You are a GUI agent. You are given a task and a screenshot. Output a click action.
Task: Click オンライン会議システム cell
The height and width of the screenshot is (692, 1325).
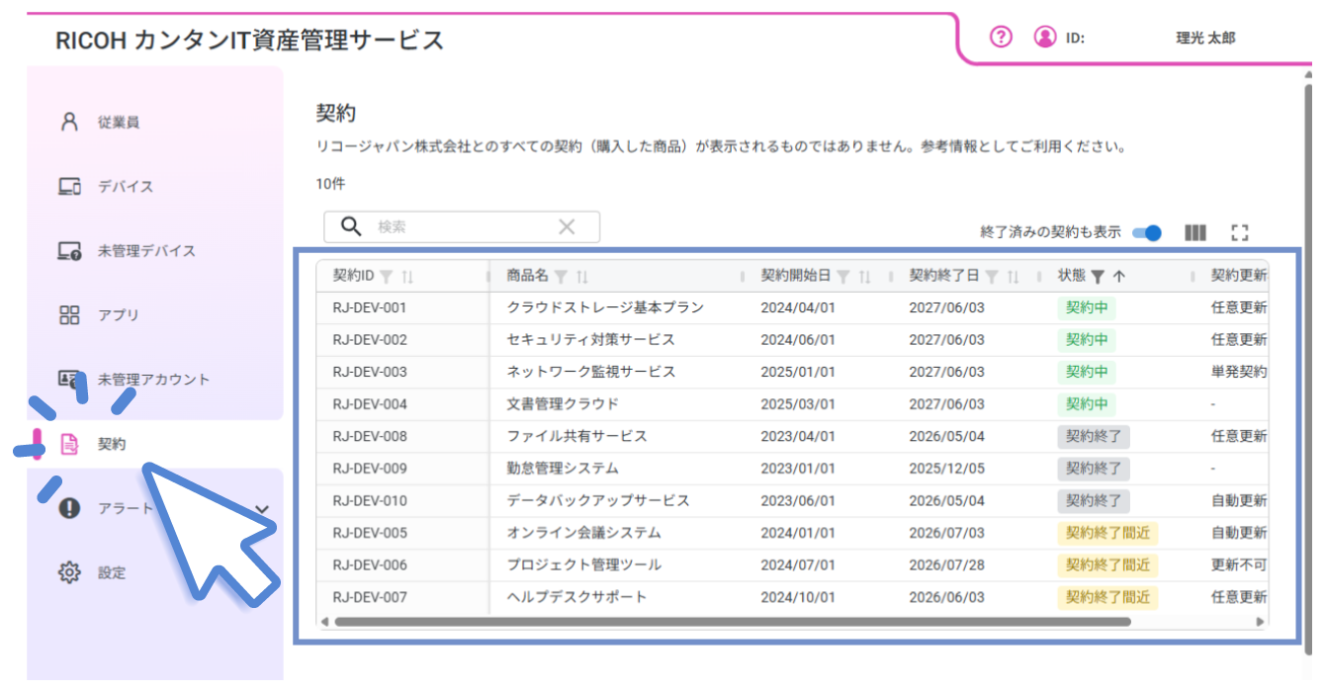(583, 533)
